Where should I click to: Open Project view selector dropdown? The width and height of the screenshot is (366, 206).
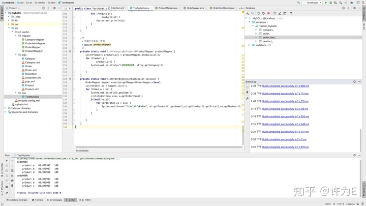pos(13,8)
